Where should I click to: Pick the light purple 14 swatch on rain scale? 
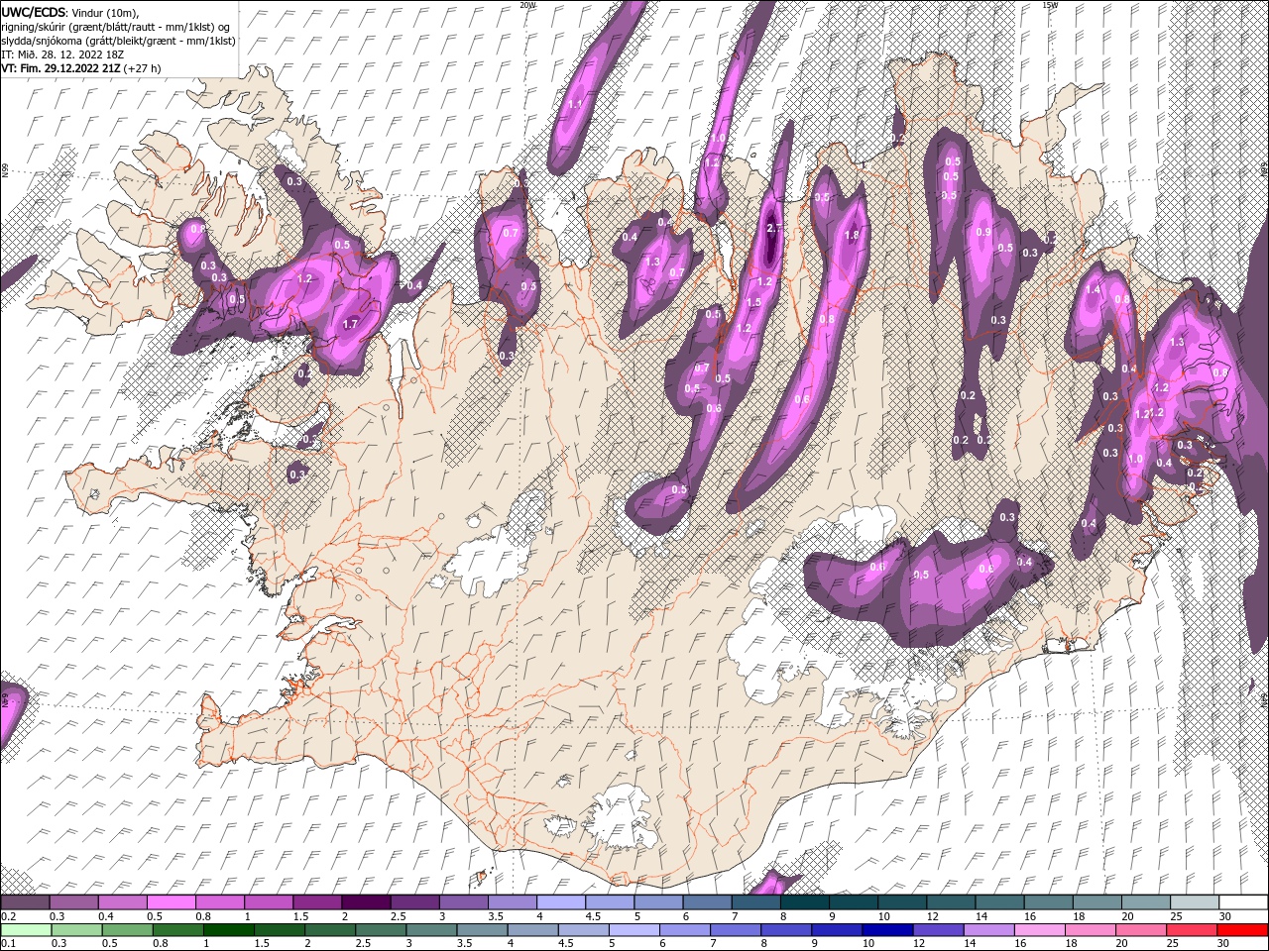tap(988, 930)
